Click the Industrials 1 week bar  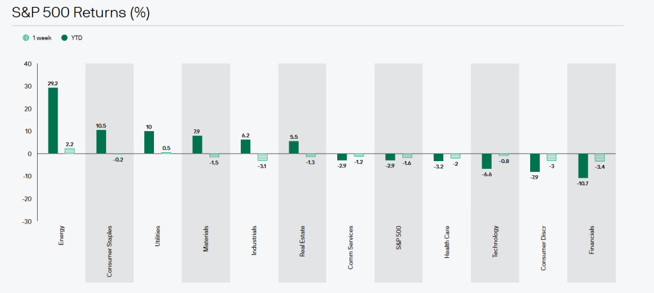point(262,157)
